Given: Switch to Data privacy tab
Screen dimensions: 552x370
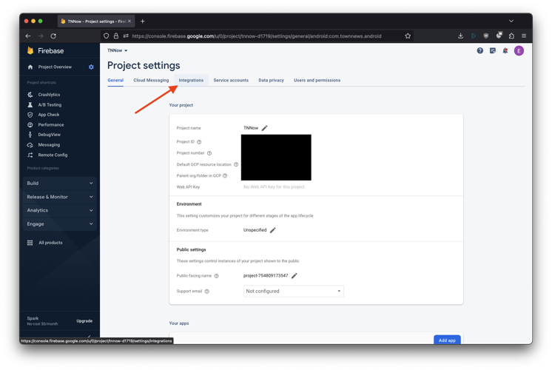Looking at the screenshot, I should pos(271,80).
